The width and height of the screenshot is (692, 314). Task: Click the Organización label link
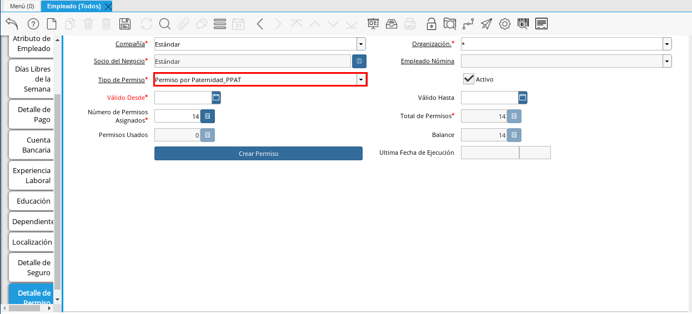(x=432, y=44)
